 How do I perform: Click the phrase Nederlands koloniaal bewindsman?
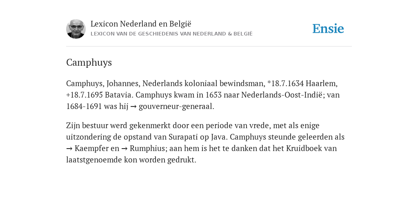point(204,83)
